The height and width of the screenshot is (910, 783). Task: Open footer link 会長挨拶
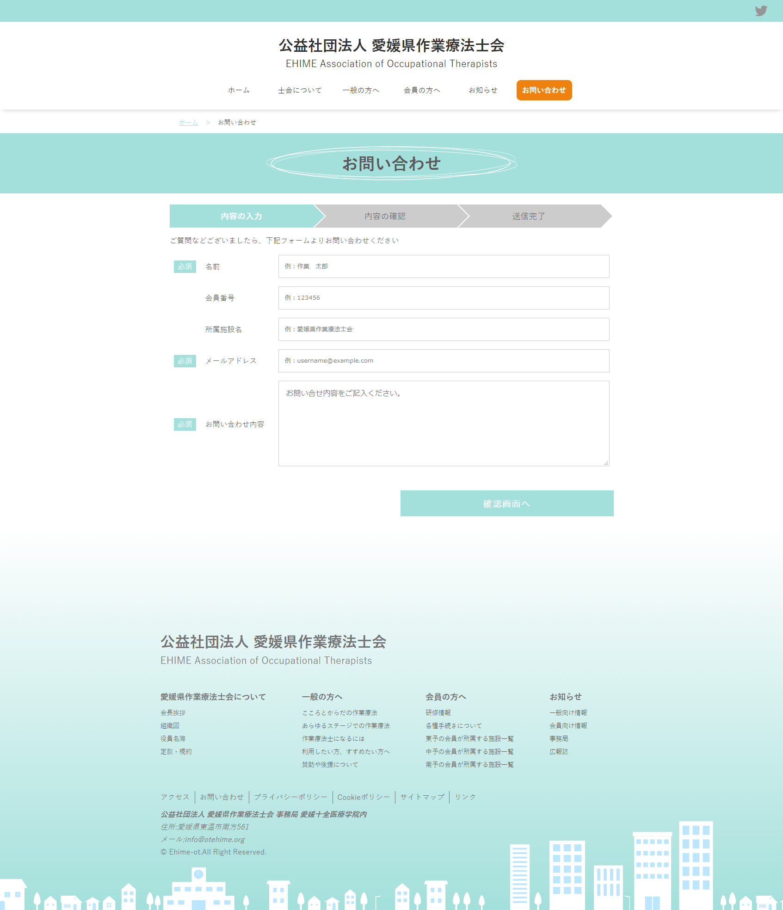point(173,713)
